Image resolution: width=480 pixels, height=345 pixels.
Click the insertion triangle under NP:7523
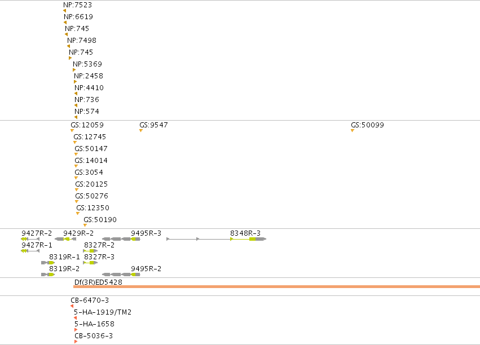tap(65, 11)
